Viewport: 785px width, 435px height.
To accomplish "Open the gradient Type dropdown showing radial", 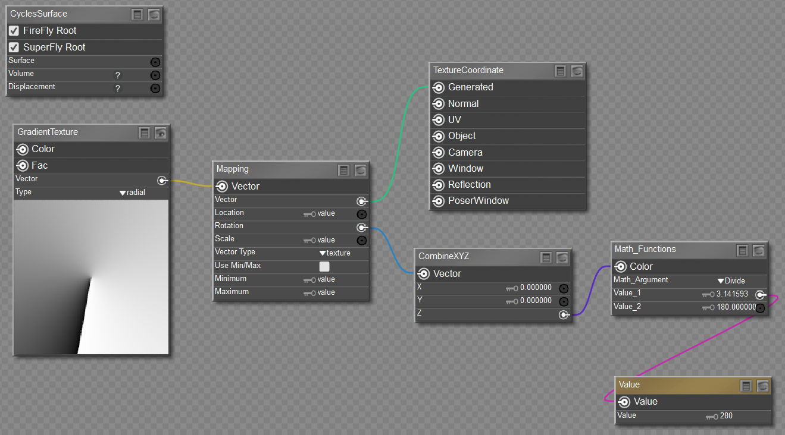I will 132,193.
